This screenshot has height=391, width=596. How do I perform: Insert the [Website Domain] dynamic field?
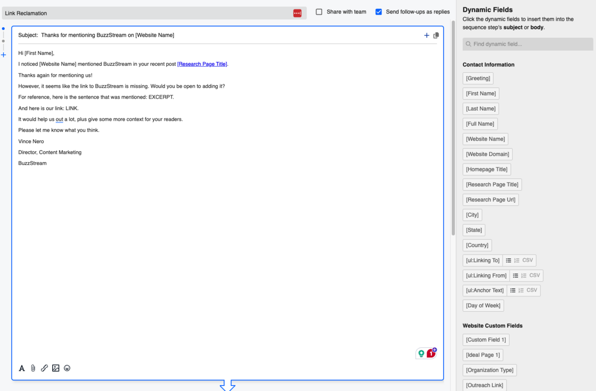(x=487, y=154)
